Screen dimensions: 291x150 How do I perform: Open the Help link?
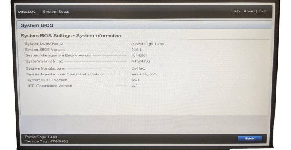[x=235, y=11]
